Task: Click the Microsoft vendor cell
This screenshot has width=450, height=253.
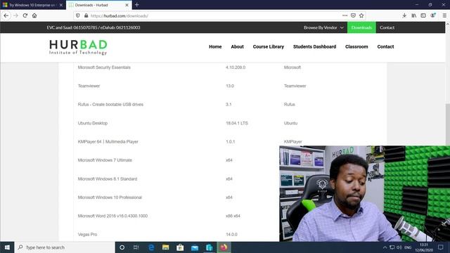Action: [x=292, y=67]
